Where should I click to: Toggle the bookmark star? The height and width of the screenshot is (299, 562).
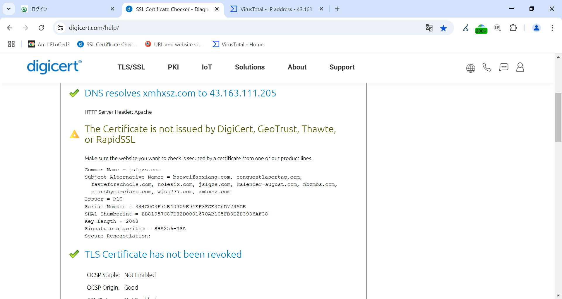tap(443, 28)
